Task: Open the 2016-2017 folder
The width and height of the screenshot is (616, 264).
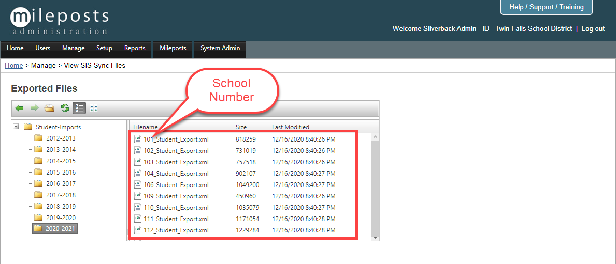Action: point(61,184)
